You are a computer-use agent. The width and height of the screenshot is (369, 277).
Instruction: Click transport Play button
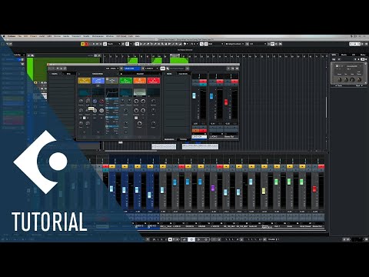[x=198, y=239]
